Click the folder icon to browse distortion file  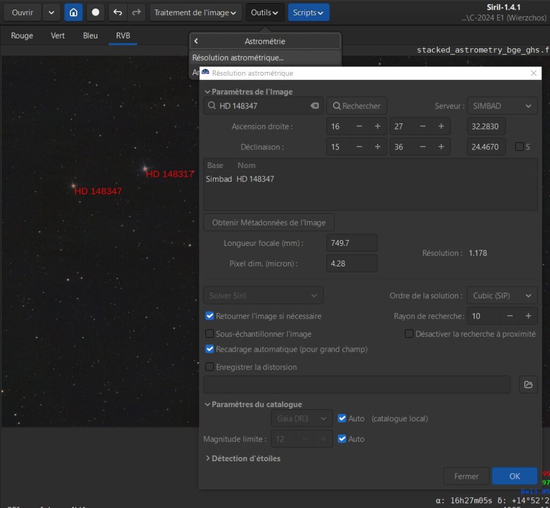pyautogui.click(x=528, y=384)
